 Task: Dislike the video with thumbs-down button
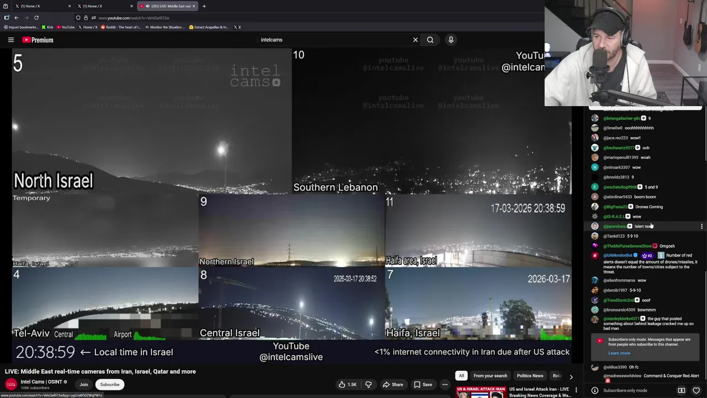click(x=368, y=385)
